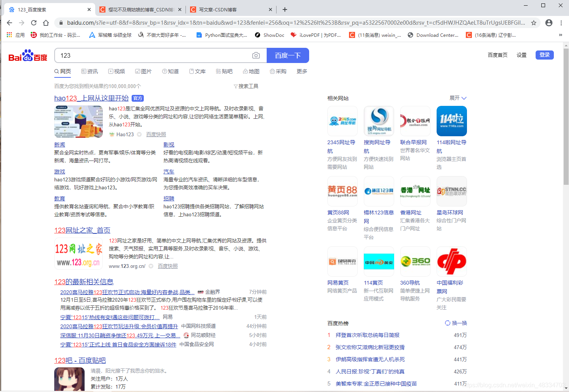This screenshot has height=392, width=569.
Task: Open the Chrome three-dot menu
Action: point(561,23)
